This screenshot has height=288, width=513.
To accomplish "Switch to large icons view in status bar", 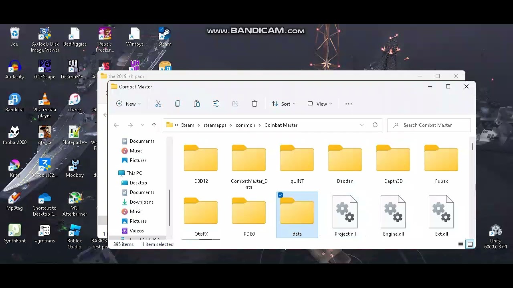I will coord(470,244).
